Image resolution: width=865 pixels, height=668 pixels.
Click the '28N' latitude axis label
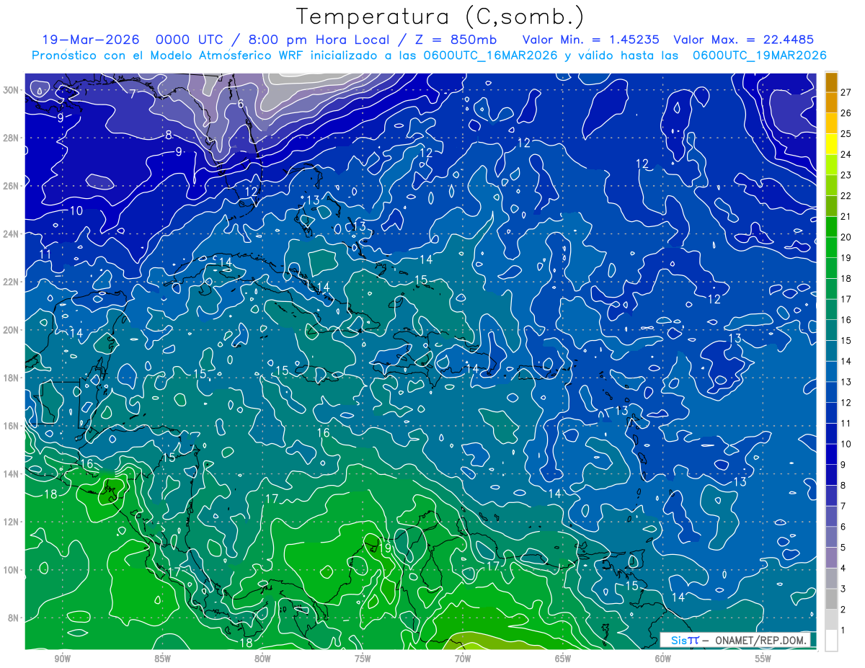pos(12,138)
